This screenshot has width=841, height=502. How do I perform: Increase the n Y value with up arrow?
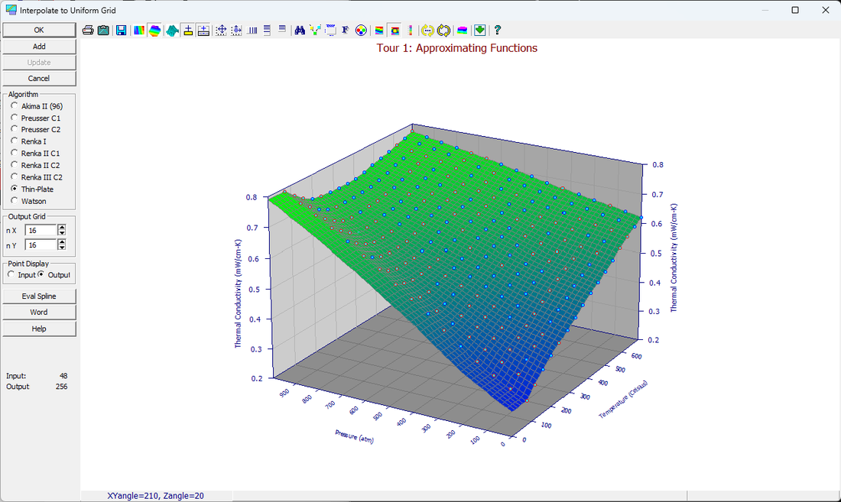(x=62, y=242)
